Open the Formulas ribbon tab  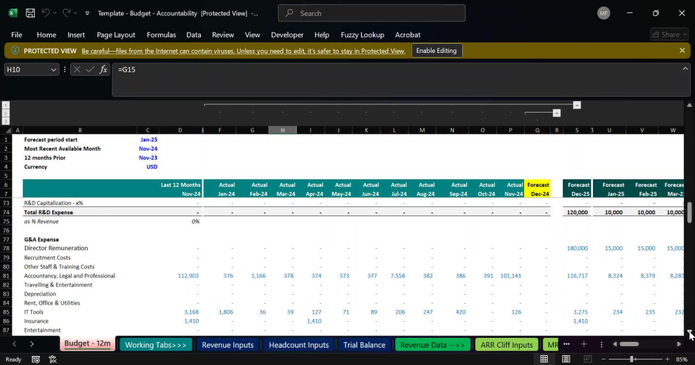(161, 35)
